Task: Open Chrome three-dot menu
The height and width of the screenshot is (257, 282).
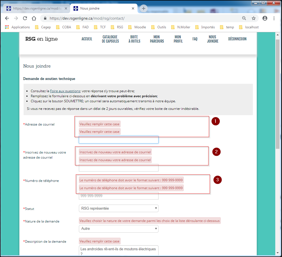Action: (x=274, y=18)
